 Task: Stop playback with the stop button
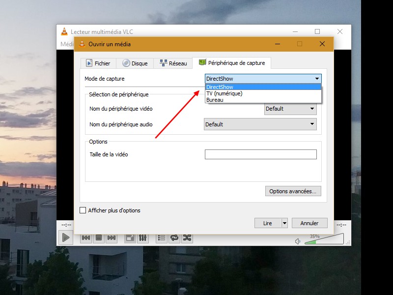tap(99, 238)
